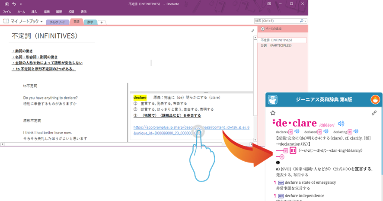The width and height of the screenshot is (383, 201).
Task: Select the 不定詞 (INFINITIVES) page in list
Action: [x=282, y=40]
